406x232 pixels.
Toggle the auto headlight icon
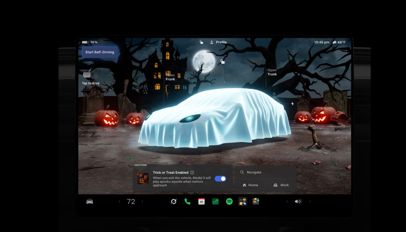coord(85,95)
